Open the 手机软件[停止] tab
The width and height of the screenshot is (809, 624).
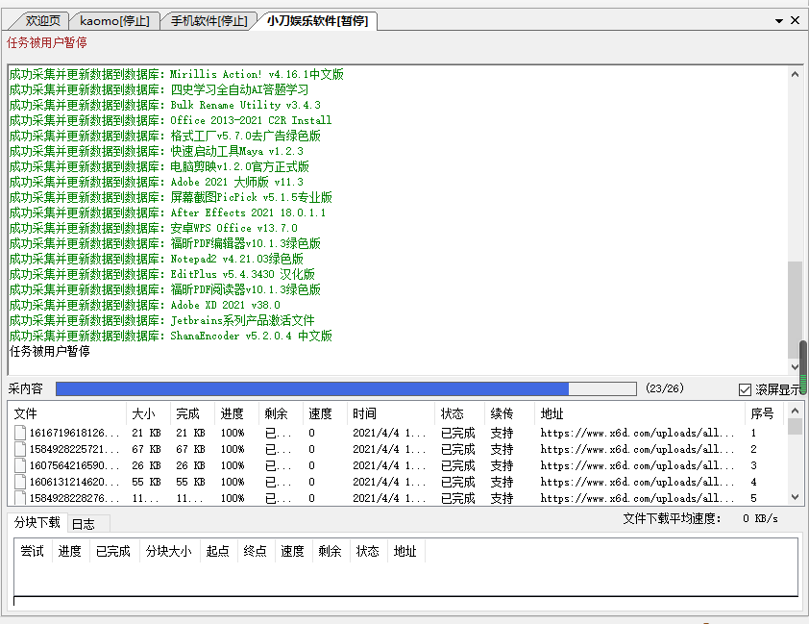208,20
